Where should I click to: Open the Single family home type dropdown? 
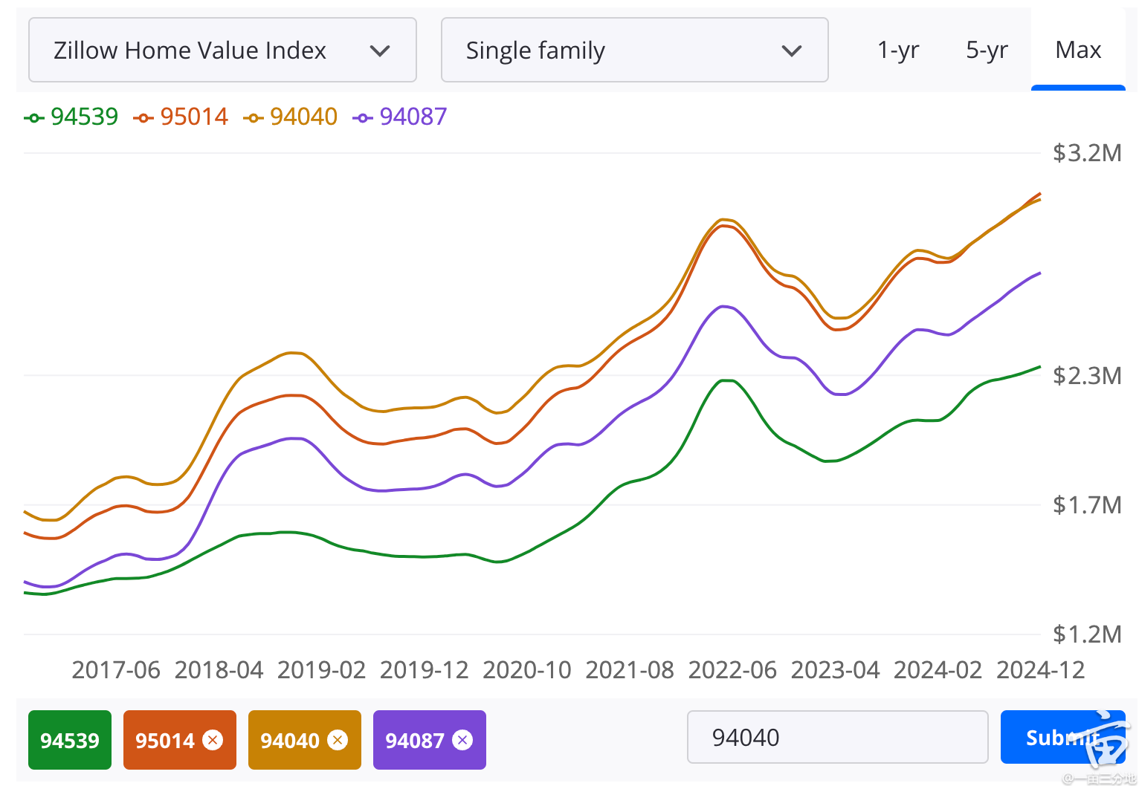(x=634, y=50)
